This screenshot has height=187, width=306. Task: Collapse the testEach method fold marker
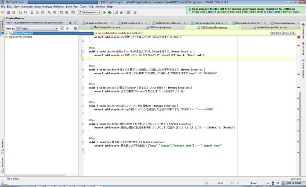pyautogui.click(x=83, y=70)
